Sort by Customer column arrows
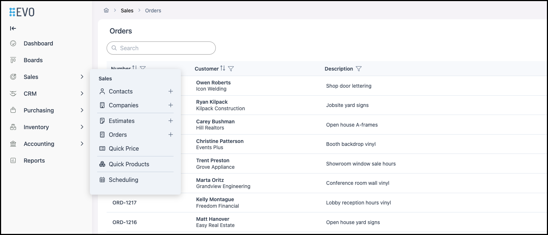548x235 pixels. pos(223,68)
